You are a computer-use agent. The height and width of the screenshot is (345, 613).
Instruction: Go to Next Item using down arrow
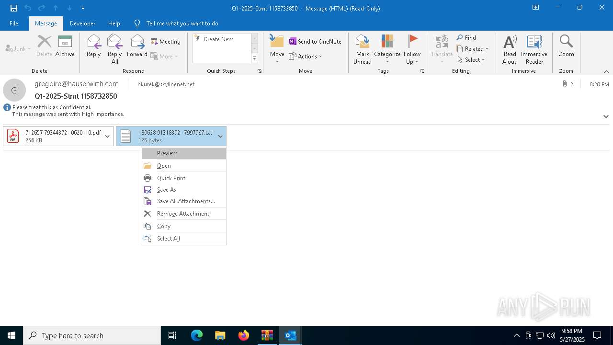click(69, 8)
